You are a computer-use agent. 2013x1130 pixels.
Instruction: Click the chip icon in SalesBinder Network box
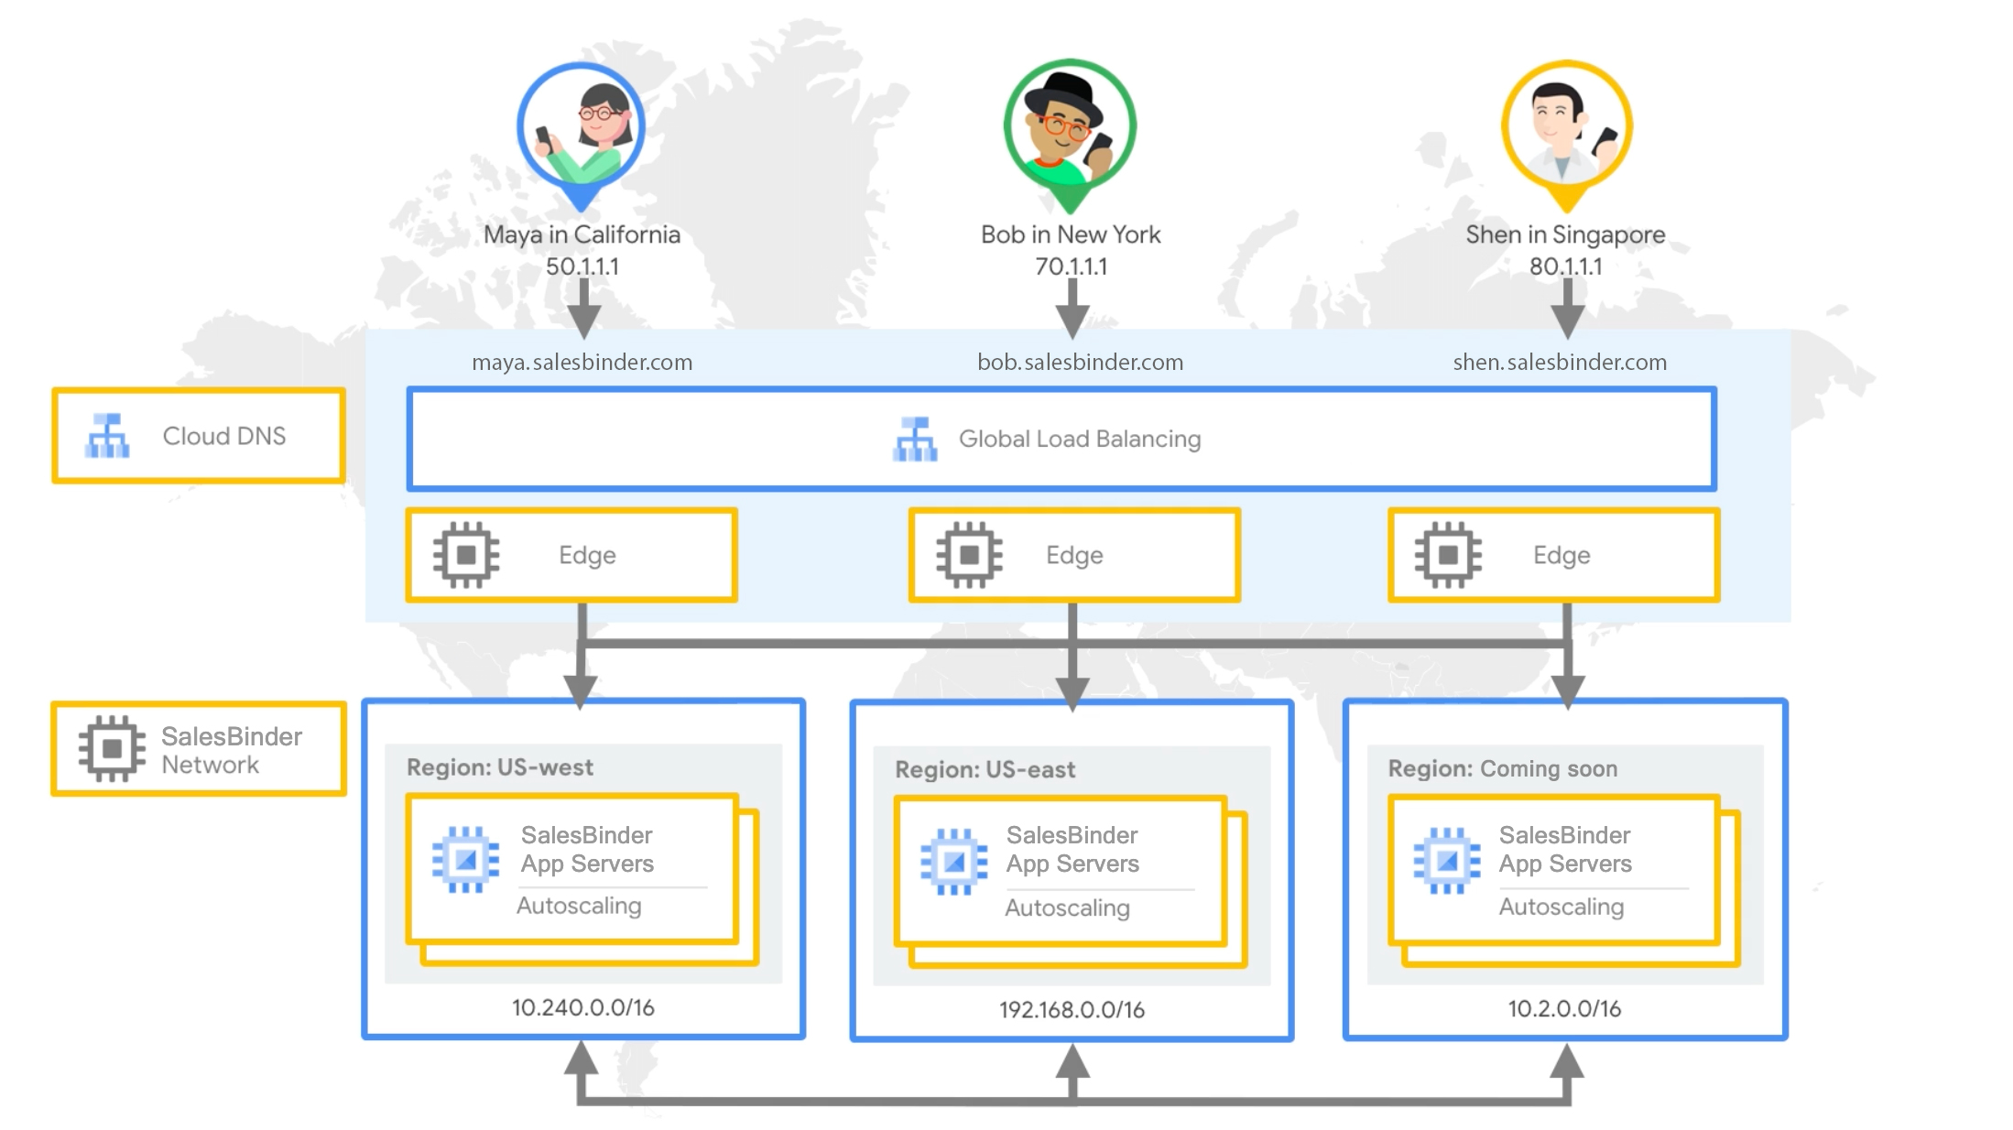[x=112, y=749]
